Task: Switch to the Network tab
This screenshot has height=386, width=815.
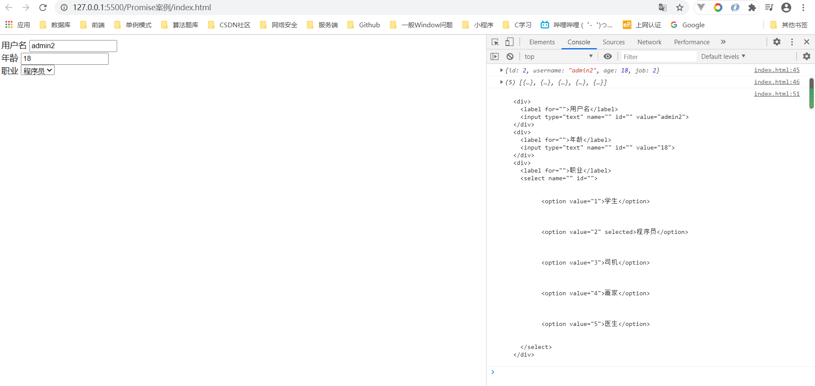Action: [x=649, y=42]
